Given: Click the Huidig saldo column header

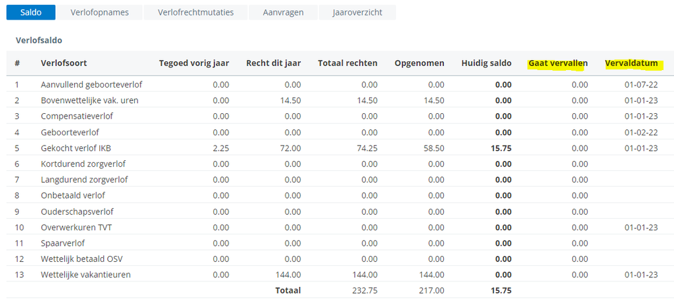Looking at the screenshot, I should click(x=486, y=63).
